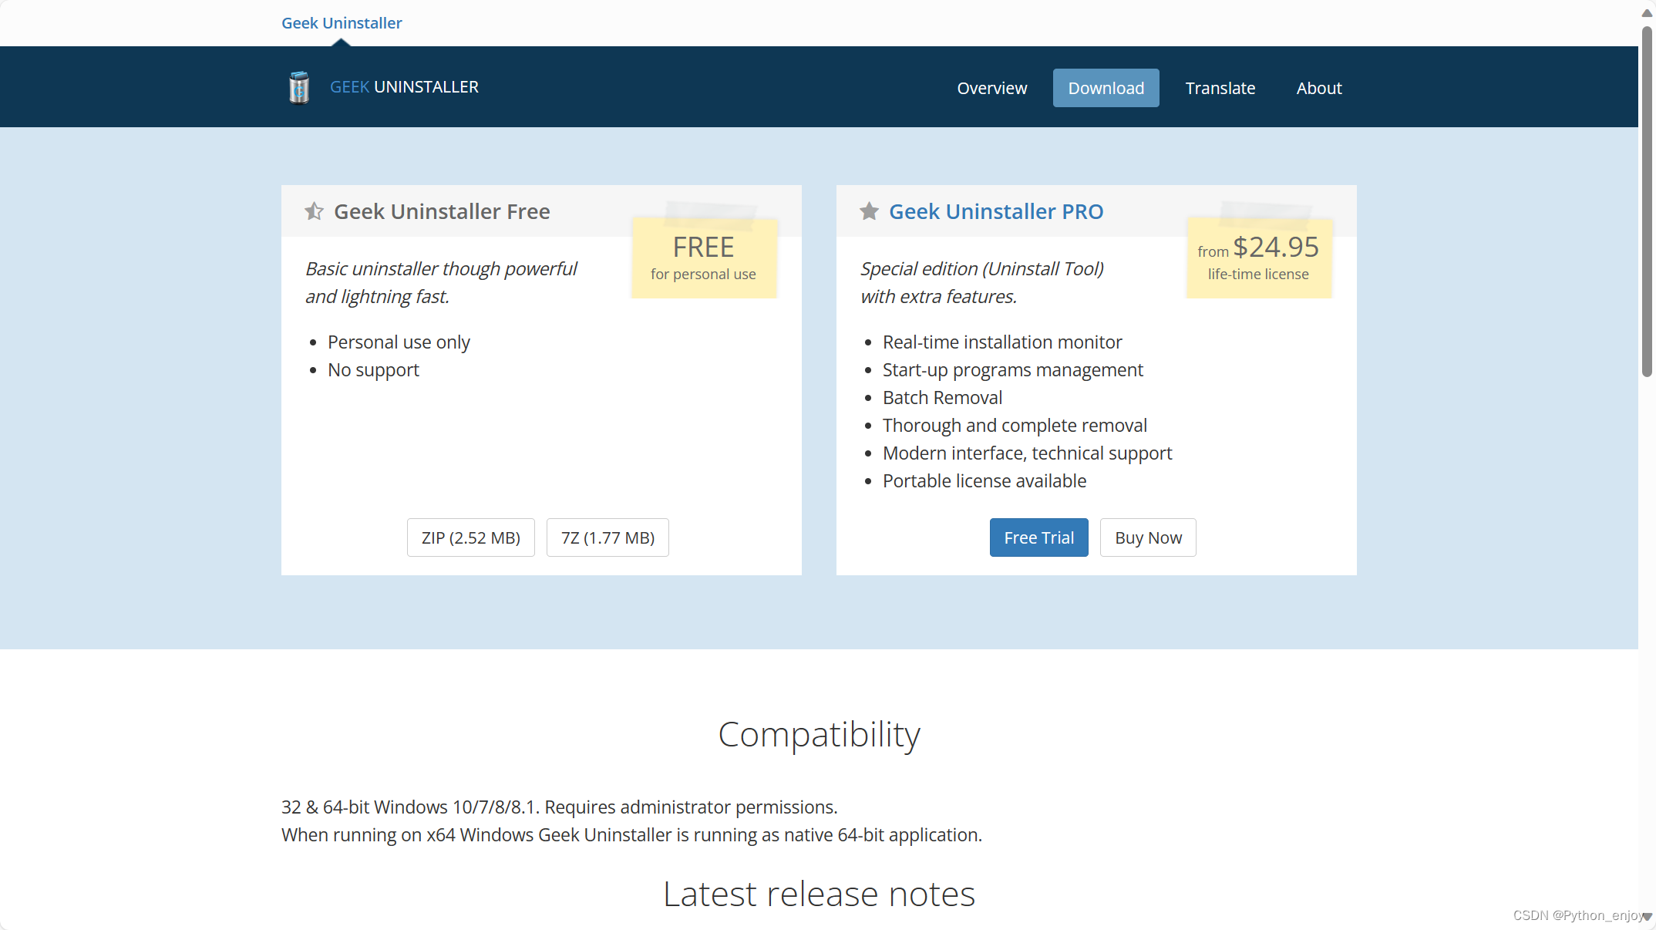
Task: Click the Translate menu item
Action: tap(1219, 88)
